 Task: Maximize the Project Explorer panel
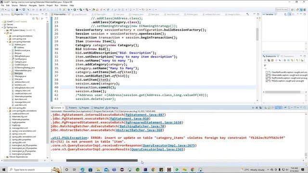point(46,14)
